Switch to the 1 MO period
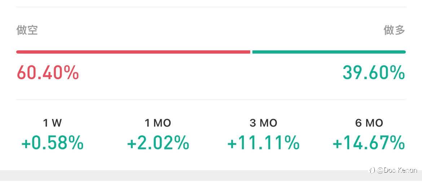422x182 pixels. click(158, 123)
